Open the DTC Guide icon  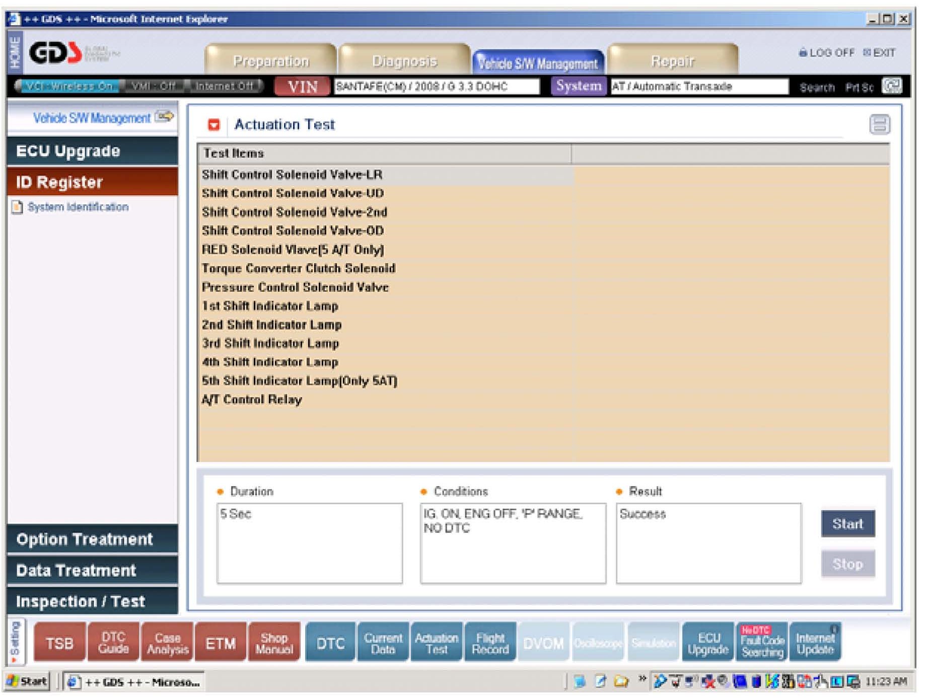point(113,643)
